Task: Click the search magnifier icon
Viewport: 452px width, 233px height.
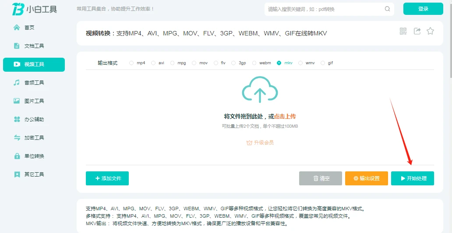Action: click(387, 9)
